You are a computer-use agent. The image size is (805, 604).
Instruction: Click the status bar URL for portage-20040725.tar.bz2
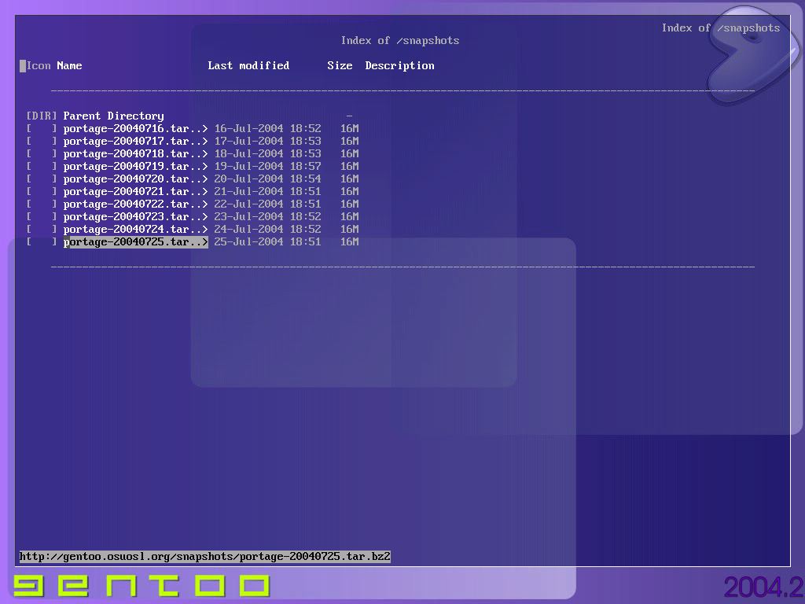pyautogui.click(x=205, y=557)
